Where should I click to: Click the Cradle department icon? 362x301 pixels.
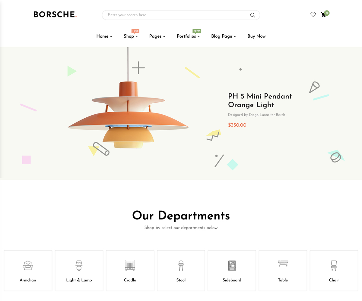point(130,265)
